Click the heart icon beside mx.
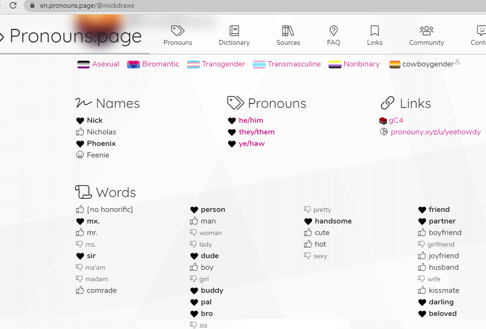Image resolution: width=486 pixels, height=329 pixels. [80, 222]
